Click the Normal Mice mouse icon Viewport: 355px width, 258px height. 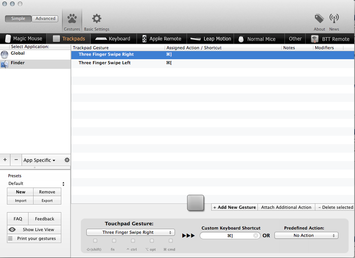click(x=241, y=39)
